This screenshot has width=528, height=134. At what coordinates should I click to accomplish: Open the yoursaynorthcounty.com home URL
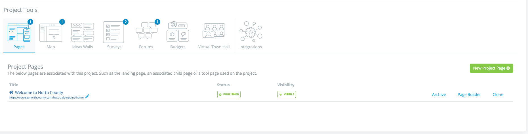[x=47, y=97]
